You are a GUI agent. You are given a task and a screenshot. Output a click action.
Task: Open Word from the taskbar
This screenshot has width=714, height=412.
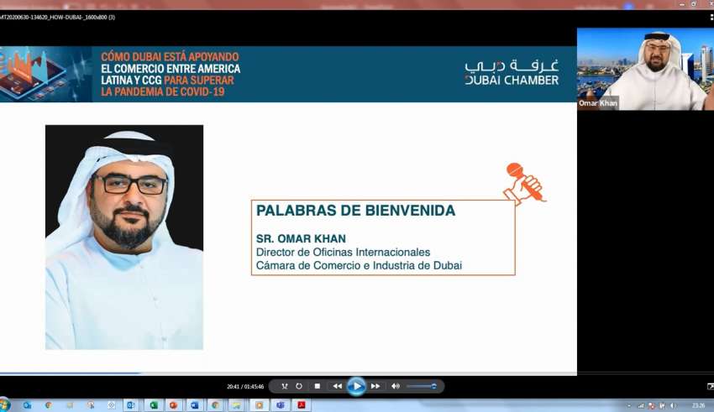[195, 405]
